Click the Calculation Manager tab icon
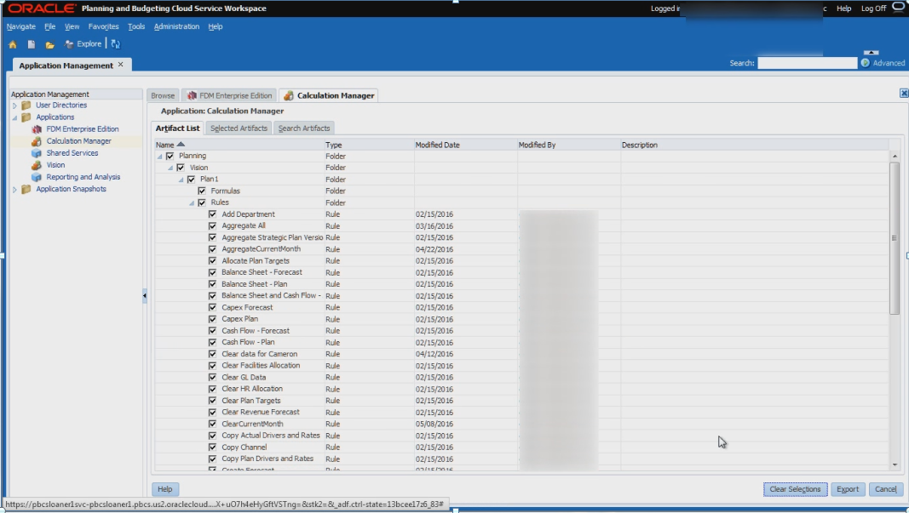 (x=289, y=95)
